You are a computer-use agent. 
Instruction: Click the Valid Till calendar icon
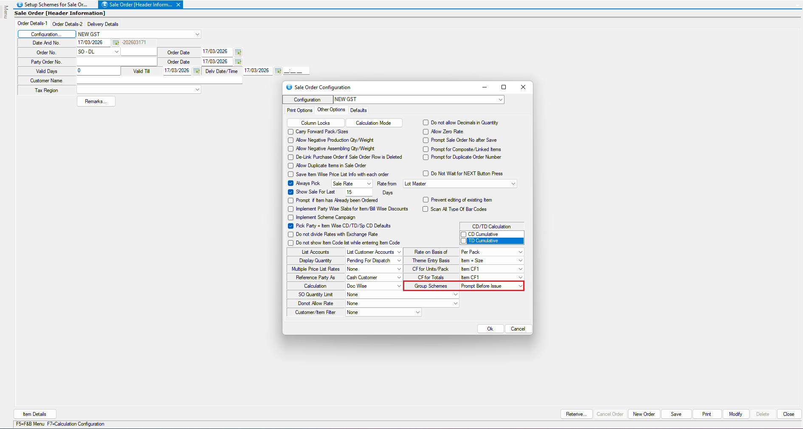point(196,71)
